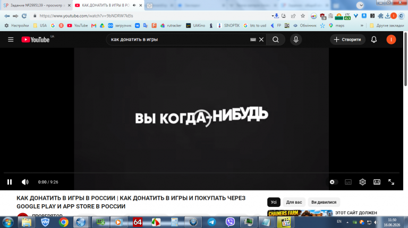
Task: Enter fullscreen video mode
Action: point(391,182)
